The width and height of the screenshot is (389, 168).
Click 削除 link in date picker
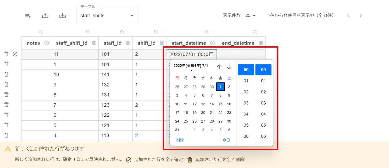[180, 140]
